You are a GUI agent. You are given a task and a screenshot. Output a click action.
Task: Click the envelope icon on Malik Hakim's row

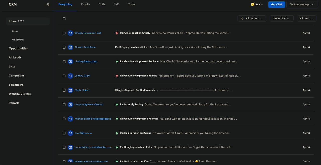pyautogui.click(x=70, y=90)
